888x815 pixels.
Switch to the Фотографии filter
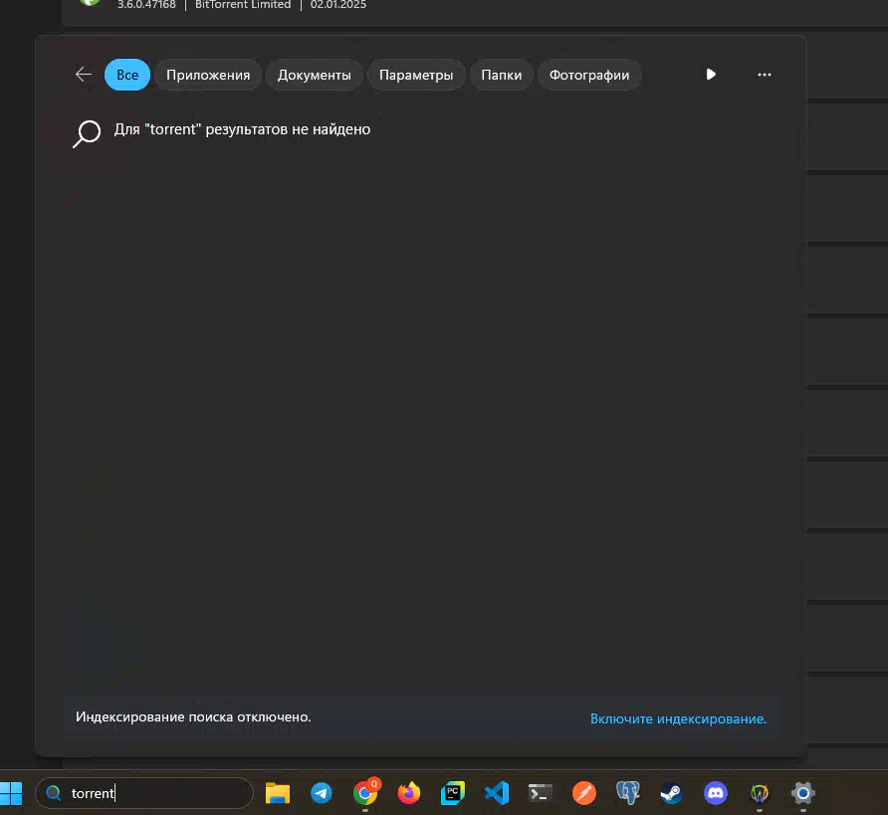click(589, 75)
